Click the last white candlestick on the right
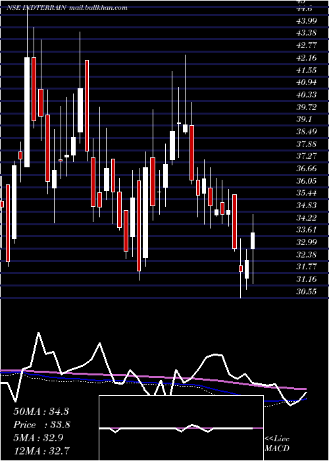Image resolution: width=329 pixels, height=461 pixels. click(253, 240)
